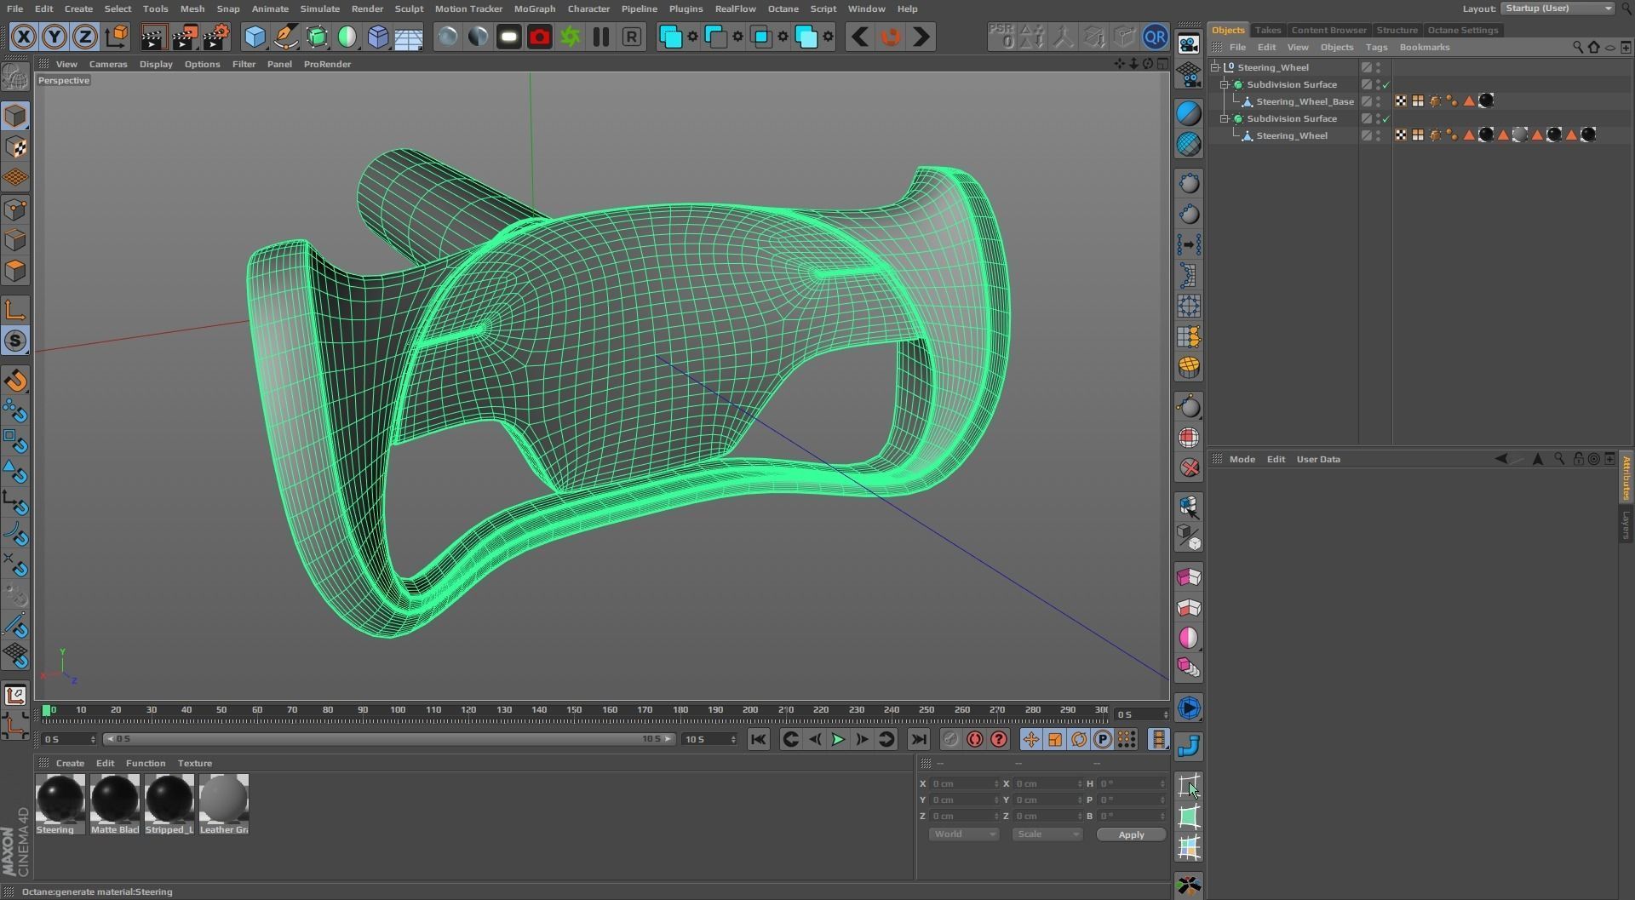Open the Layout dropdown Startup (User)
The image size is (1635, 900).
[x=1557, y=9]
